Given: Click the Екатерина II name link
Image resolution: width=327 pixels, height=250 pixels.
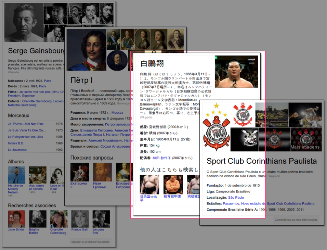Looking at the screenshot, I should (78, 185).
